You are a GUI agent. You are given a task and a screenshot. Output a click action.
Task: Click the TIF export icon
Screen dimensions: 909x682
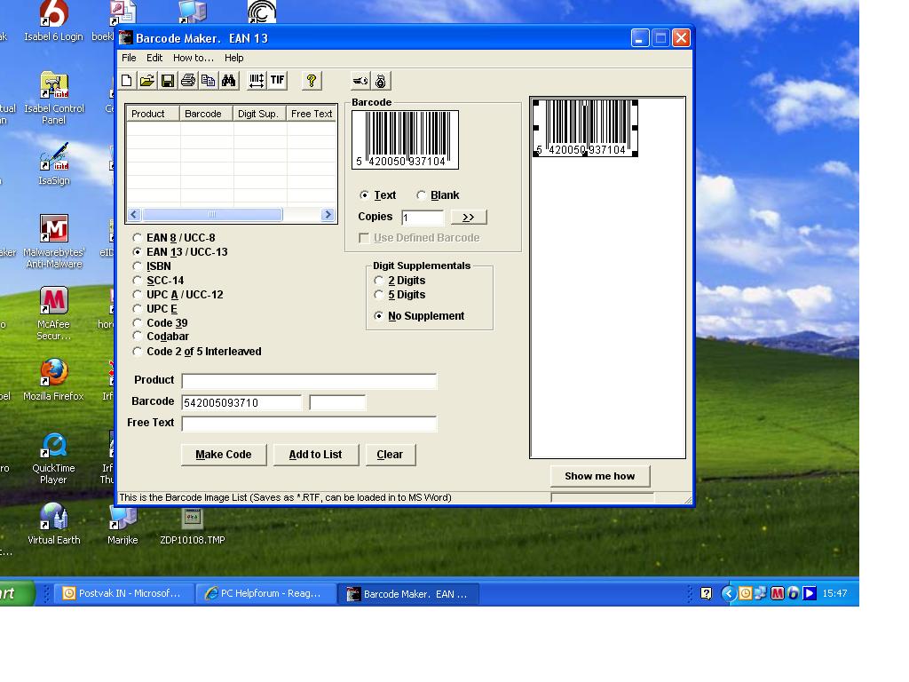[278, 81]
